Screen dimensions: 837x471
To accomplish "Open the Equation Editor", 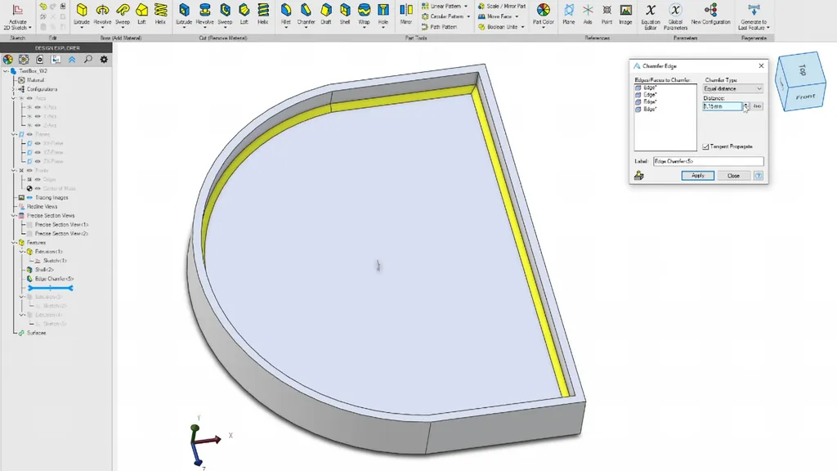I will (x=650, y=16).
